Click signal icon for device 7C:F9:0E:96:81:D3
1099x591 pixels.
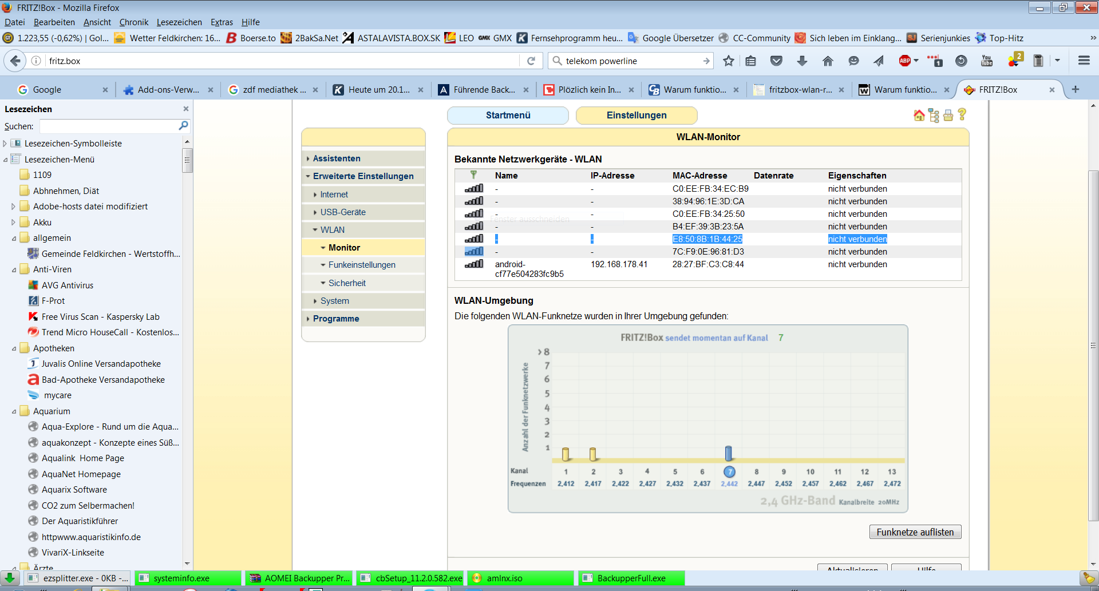[x=474, y=252]
